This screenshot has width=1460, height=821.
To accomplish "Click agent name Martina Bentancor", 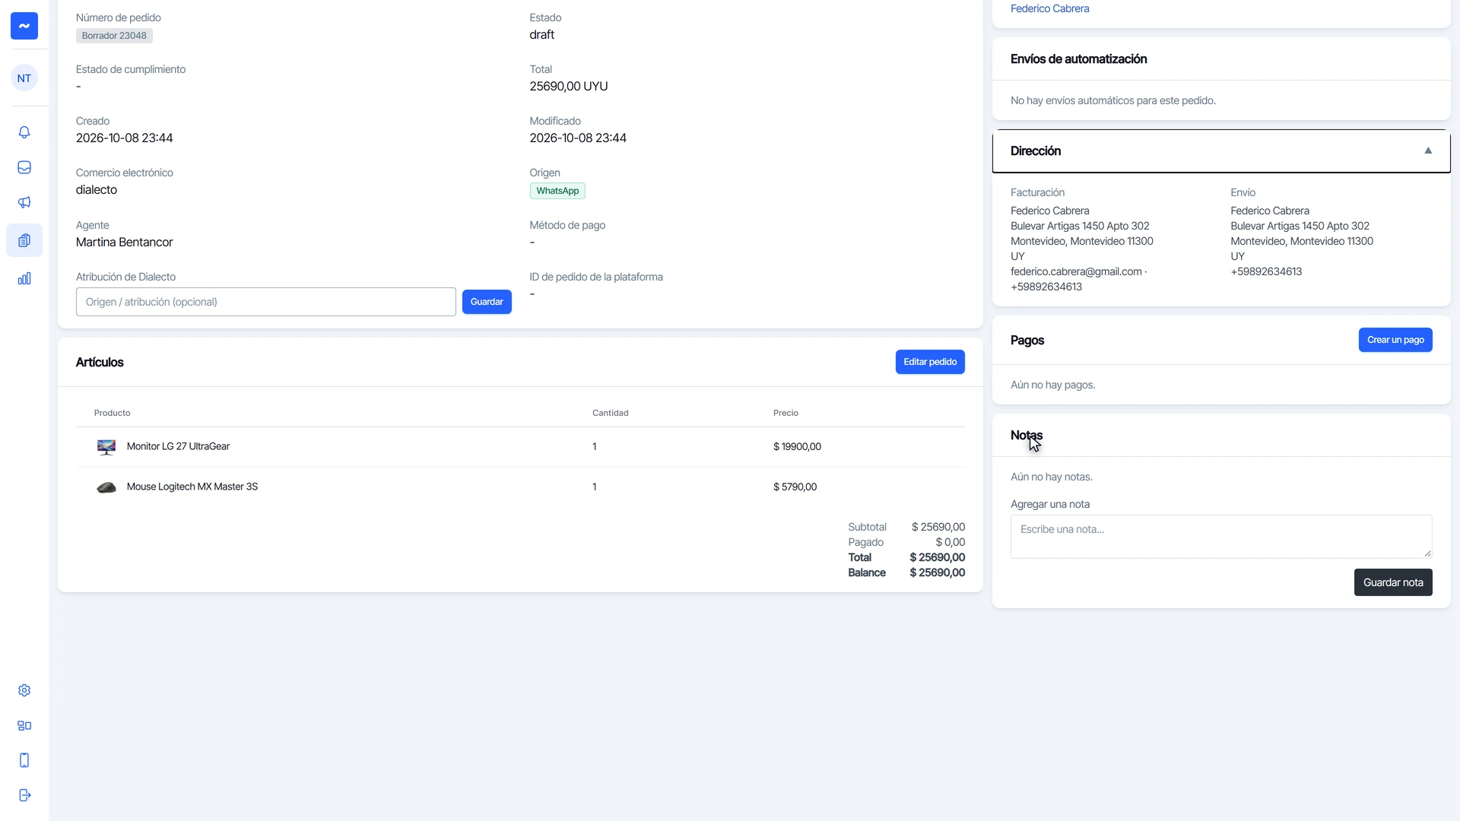I will (125, 242).
